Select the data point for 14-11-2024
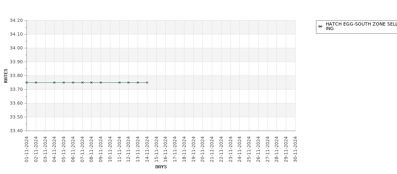This screenshot has width=397, height=174. (x=147, y=82)
